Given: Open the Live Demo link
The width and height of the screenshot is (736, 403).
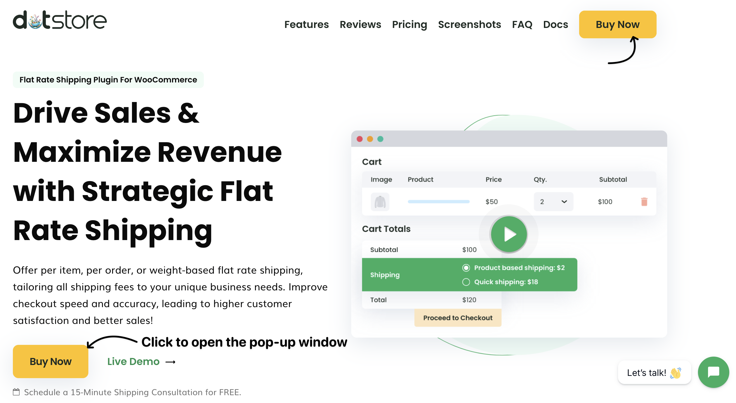Looking at the screenshot, I should (x=133, y=362).
